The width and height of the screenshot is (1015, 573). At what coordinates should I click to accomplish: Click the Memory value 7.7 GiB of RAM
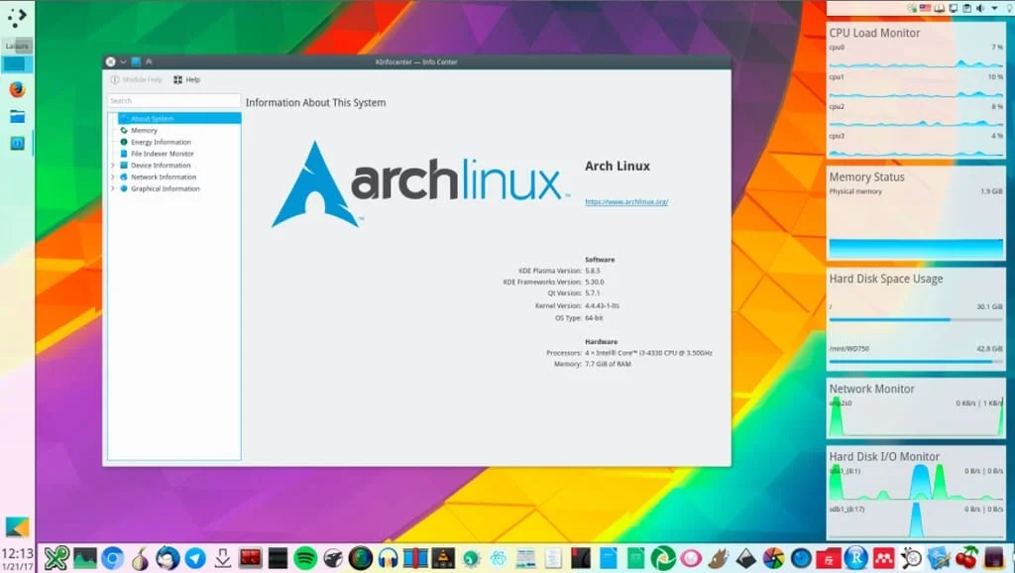608,364
